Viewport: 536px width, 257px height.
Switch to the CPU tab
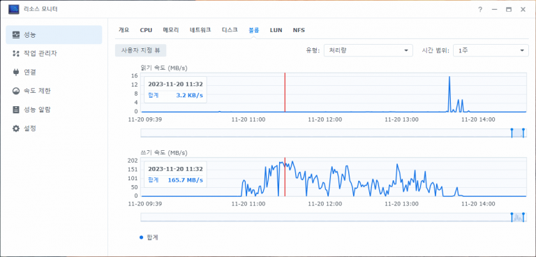point(146,30)
